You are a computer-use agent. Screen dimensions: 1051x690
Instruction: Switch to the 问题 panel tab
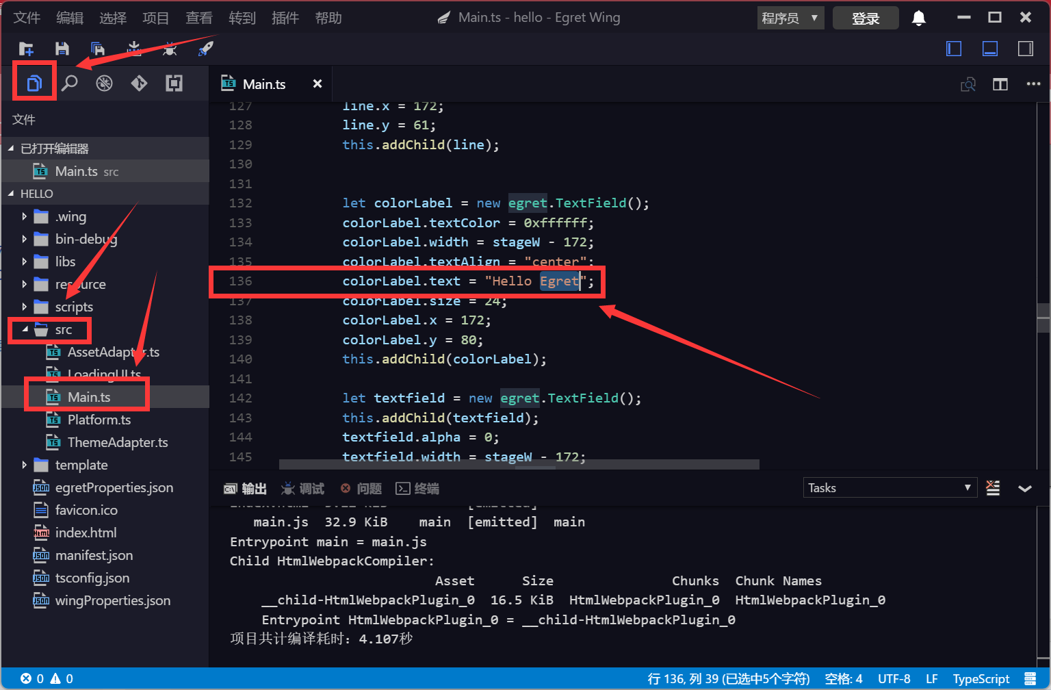coord(361,488)
